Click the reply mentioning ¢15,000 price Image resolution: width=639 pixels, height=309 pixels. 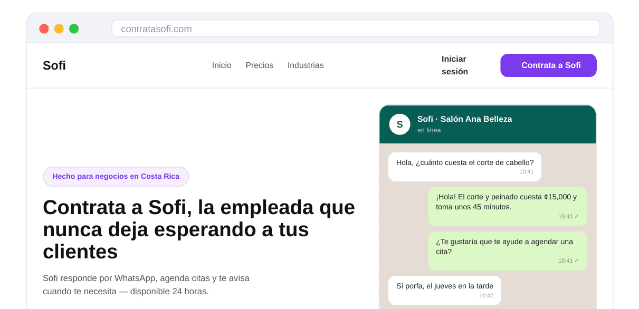(x=507, y=206)
